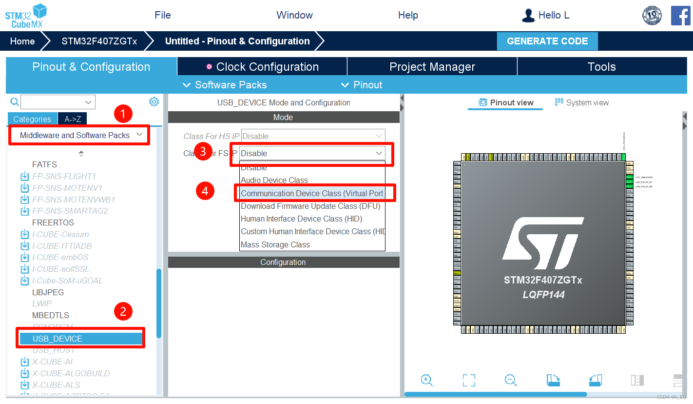This screenshot has width=693, height=404.
Task: Open the Class For HS IP dropdown
Action: coord(379,136)
